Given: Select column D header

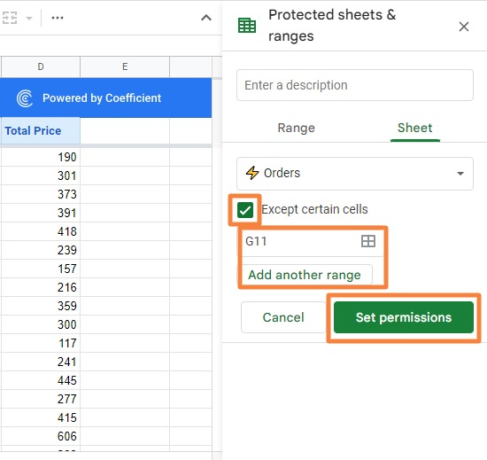Looking at the screenshot, I should click(x=41, y=66).
